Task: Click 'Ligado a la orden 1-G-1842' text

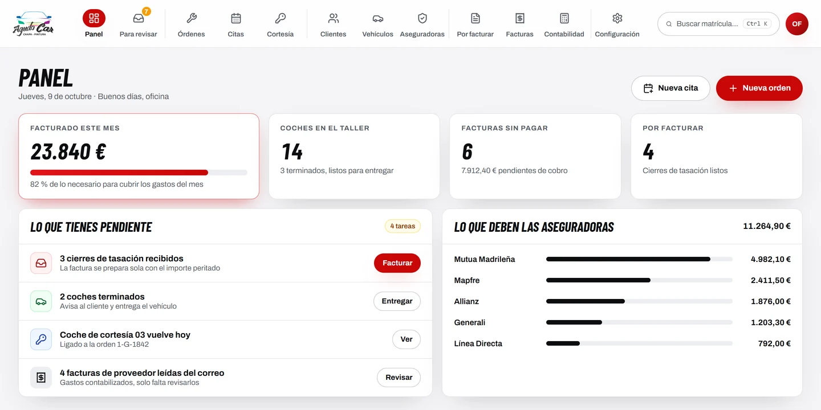Action: point(104,345)
